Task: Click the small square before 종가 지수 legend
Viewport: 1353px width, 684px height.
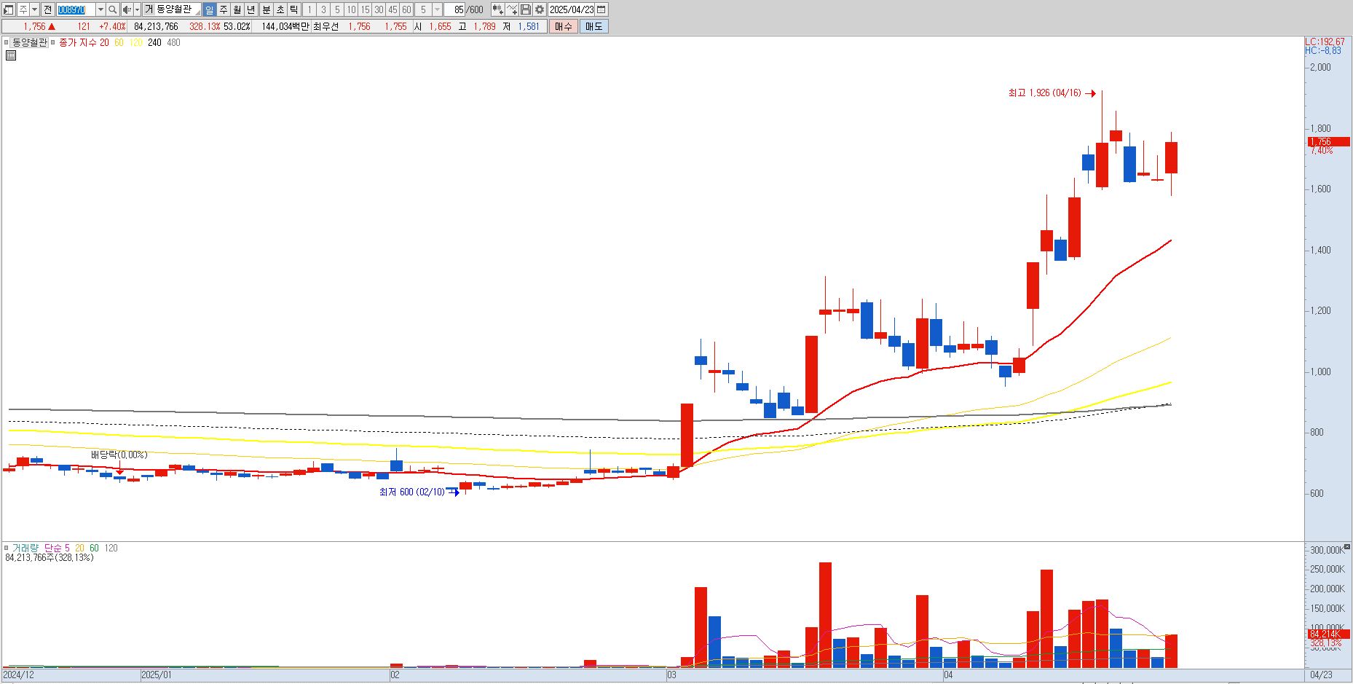Action: pos(52,42)
